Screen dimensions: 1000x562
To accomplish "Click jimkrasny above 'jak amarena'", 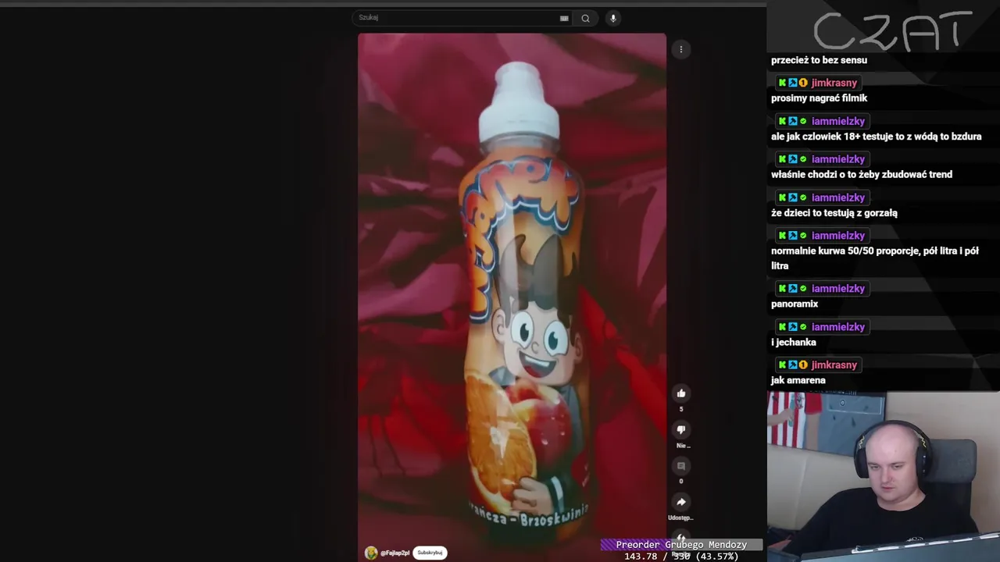I will [834, 365].
